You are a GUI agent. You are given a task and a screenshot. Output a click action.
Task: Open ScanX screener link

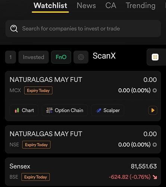pyautogui.click(x=104, y=56)
